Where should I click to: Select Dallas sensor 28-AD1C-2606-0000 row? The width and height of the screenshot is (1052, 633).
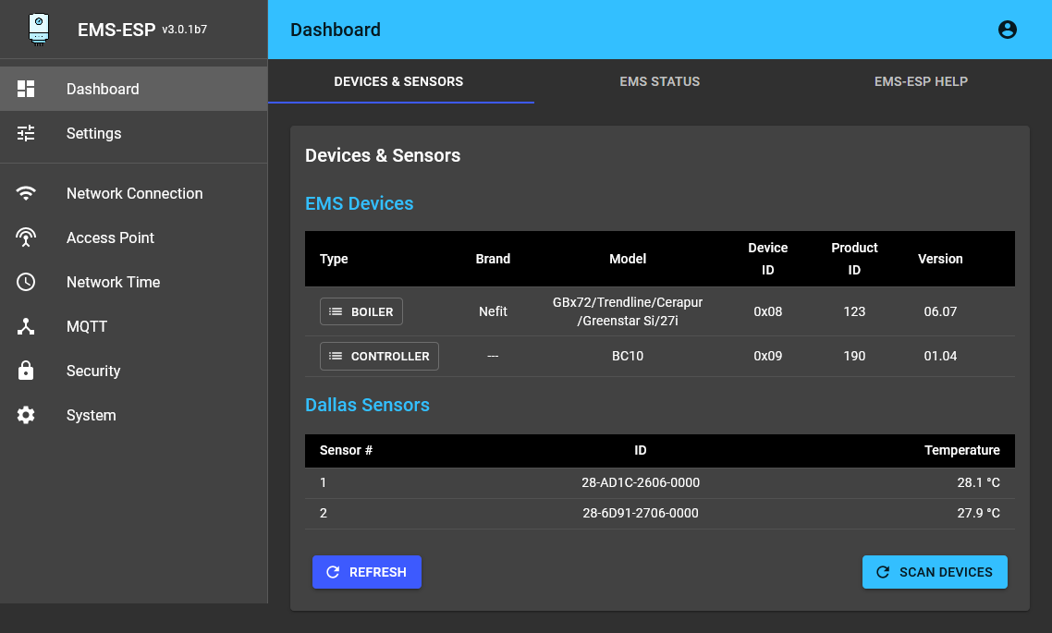coord(641,482)
